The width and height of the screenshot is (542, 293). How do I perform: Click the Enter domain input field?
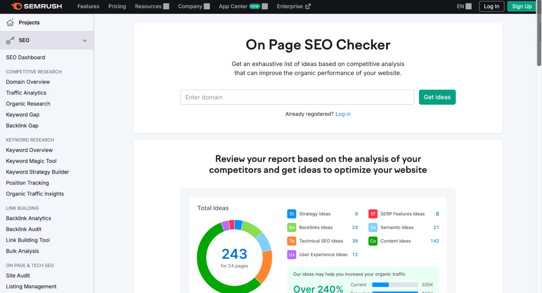[297, 97]
